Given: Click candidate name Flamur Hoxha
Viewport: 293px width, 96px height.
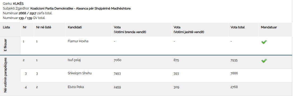Looking at the screenshot, I should click(78, 41).
